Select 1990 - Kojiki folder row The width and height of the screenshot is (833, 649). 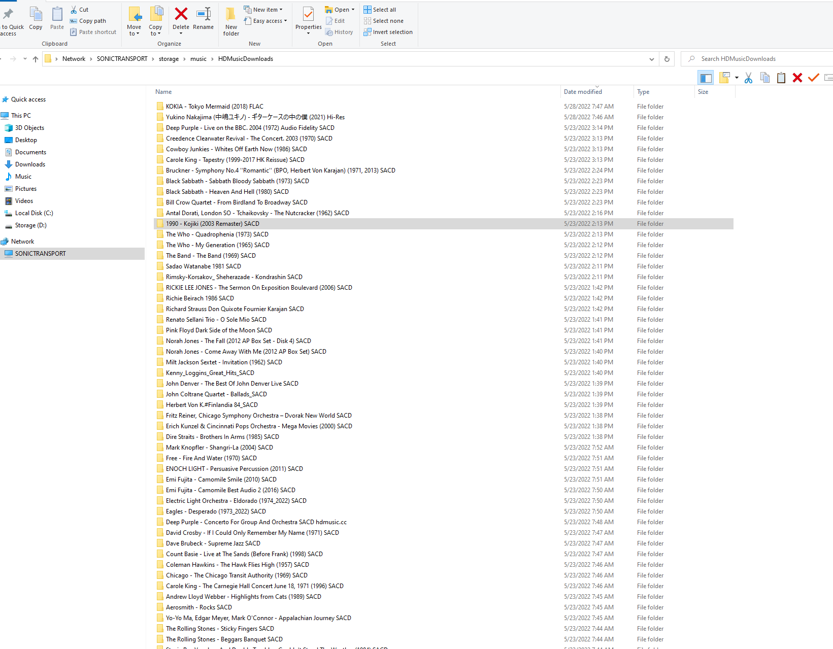[x=444, y=224]
